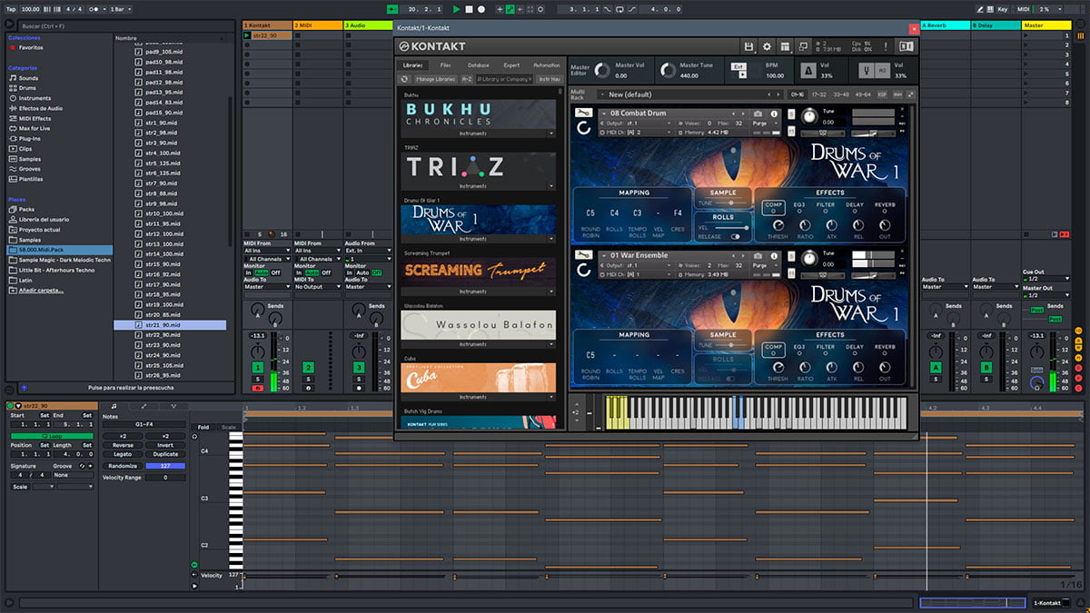Toggle the FILTER effect on Combat Drum
The image size is (1090, 613).
(x=825, y=207)
